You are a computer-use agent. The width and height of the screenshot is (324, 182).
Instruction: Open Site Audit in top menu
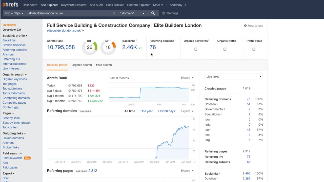pyautogui.click(x=96, y=5)
